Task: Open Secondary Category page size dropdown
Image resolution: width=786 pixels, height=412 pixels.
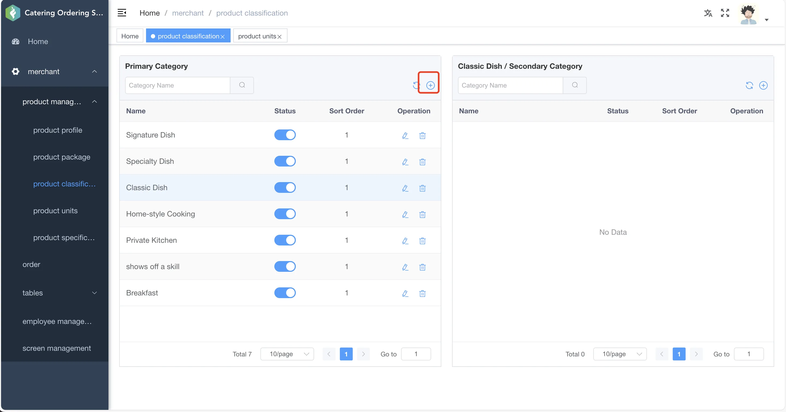Action: 620,354
